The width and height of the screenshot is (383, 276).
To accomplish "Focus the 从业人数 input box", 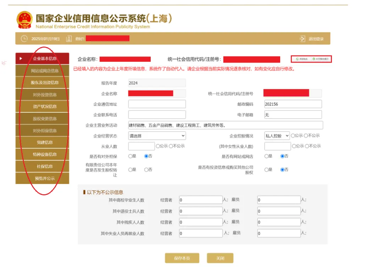I will click(x=141, y=146).
